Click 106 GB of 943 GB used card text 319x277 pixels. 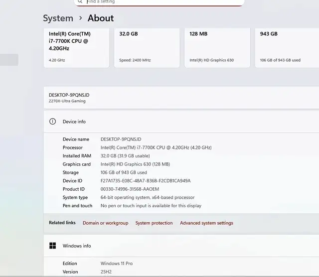280,60
